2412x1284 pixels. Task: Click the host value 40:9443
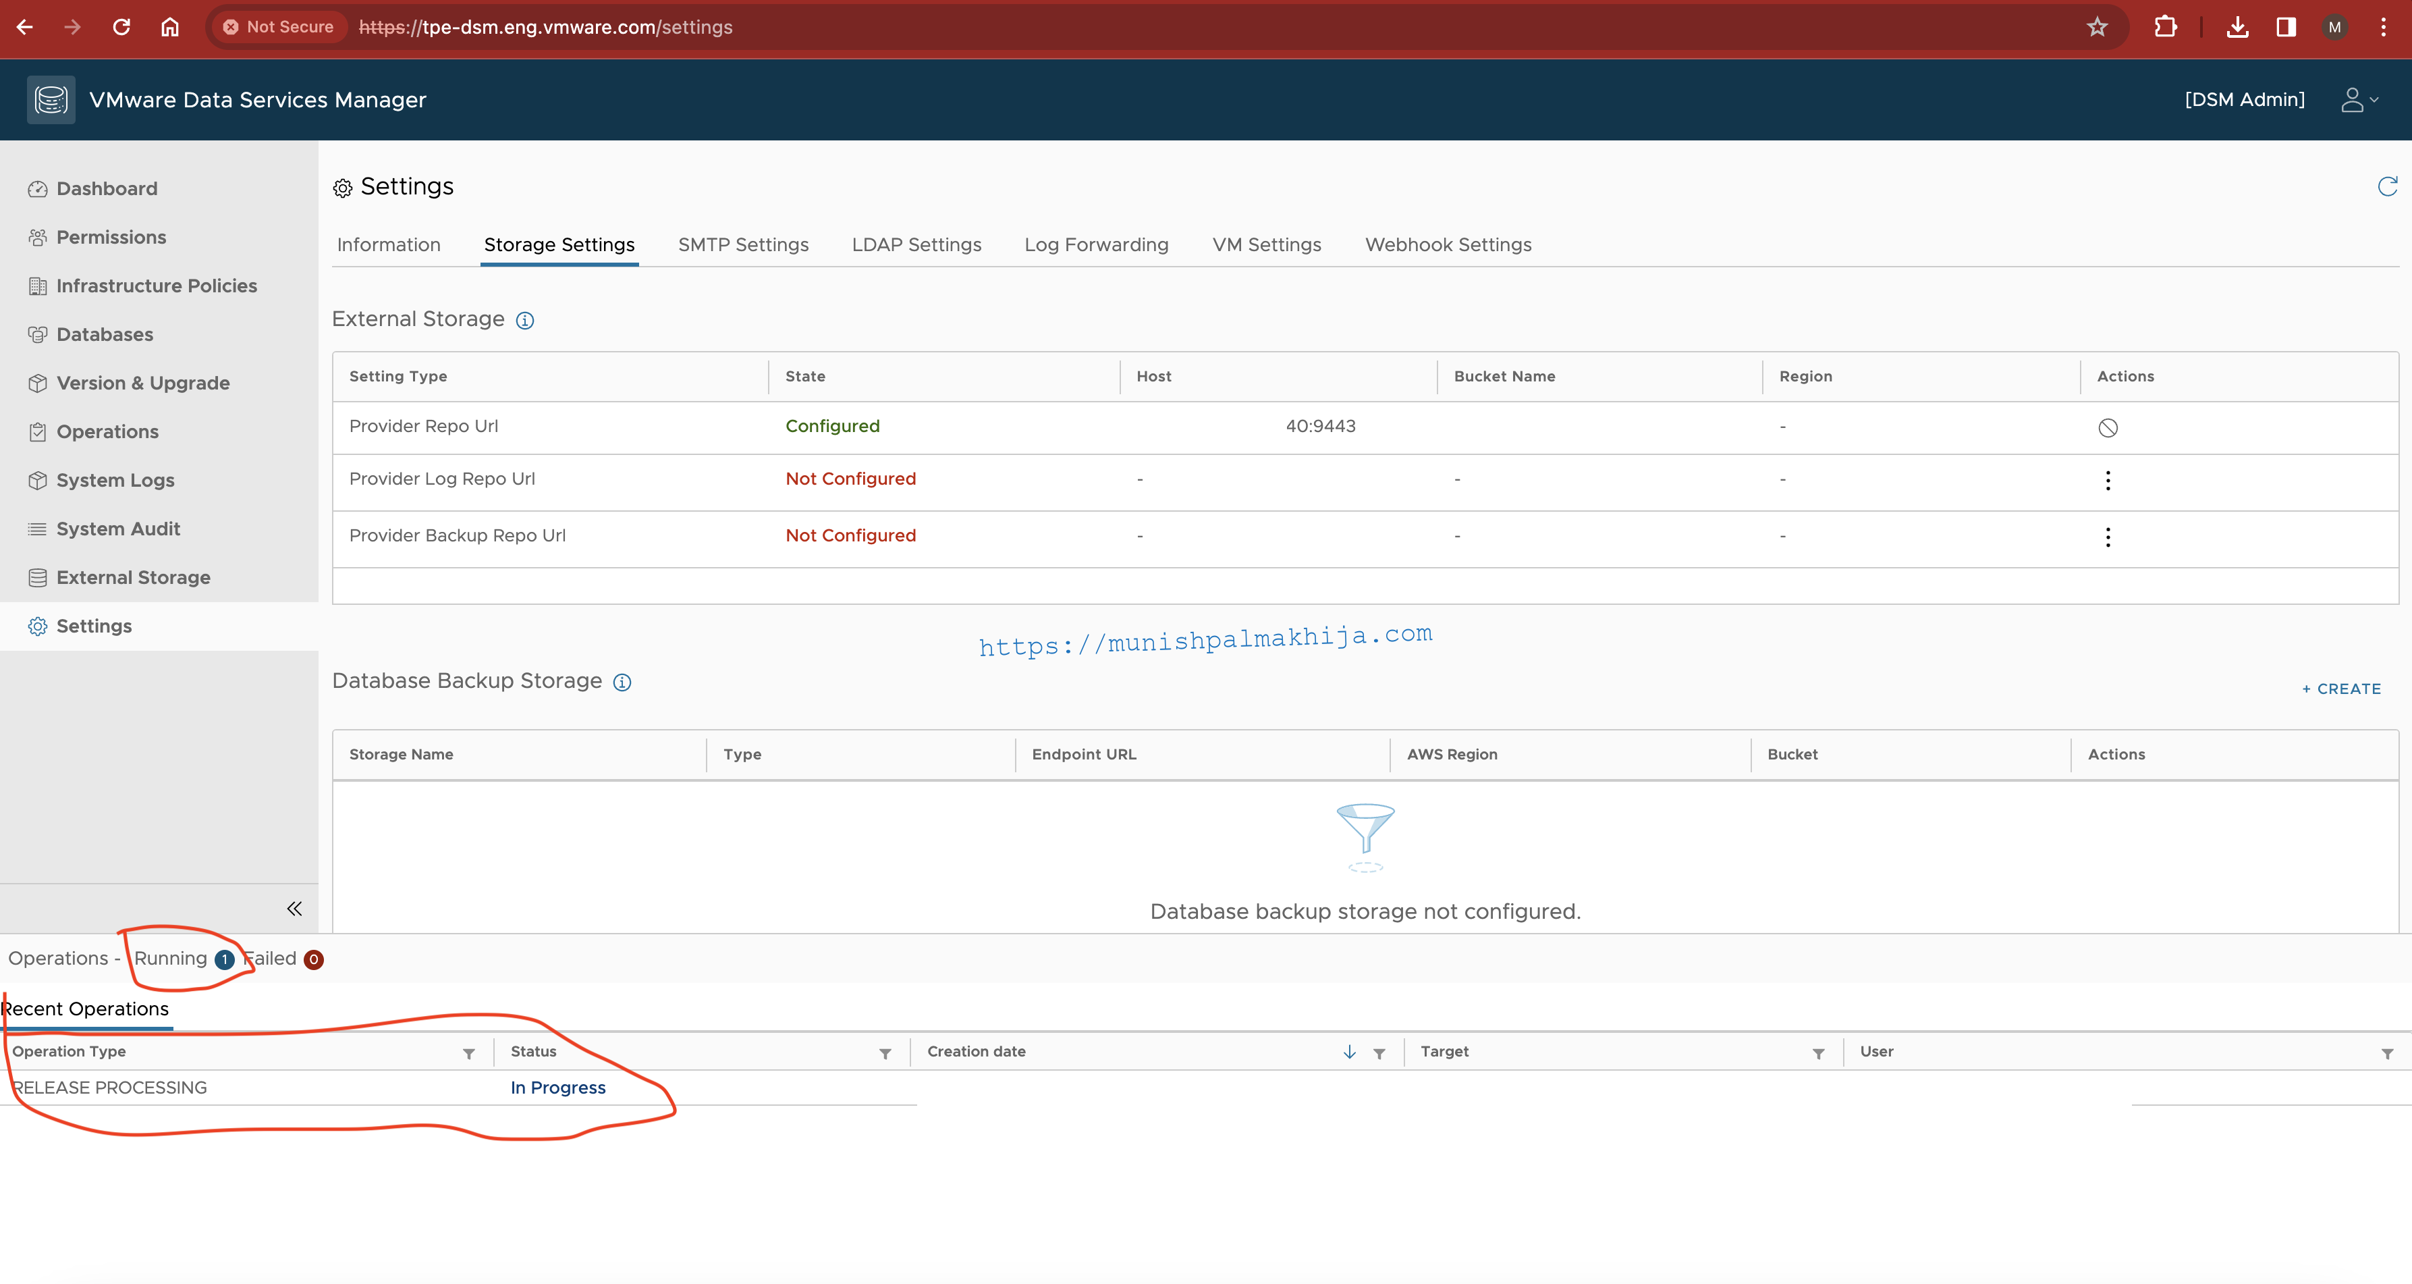point(1320,426)
